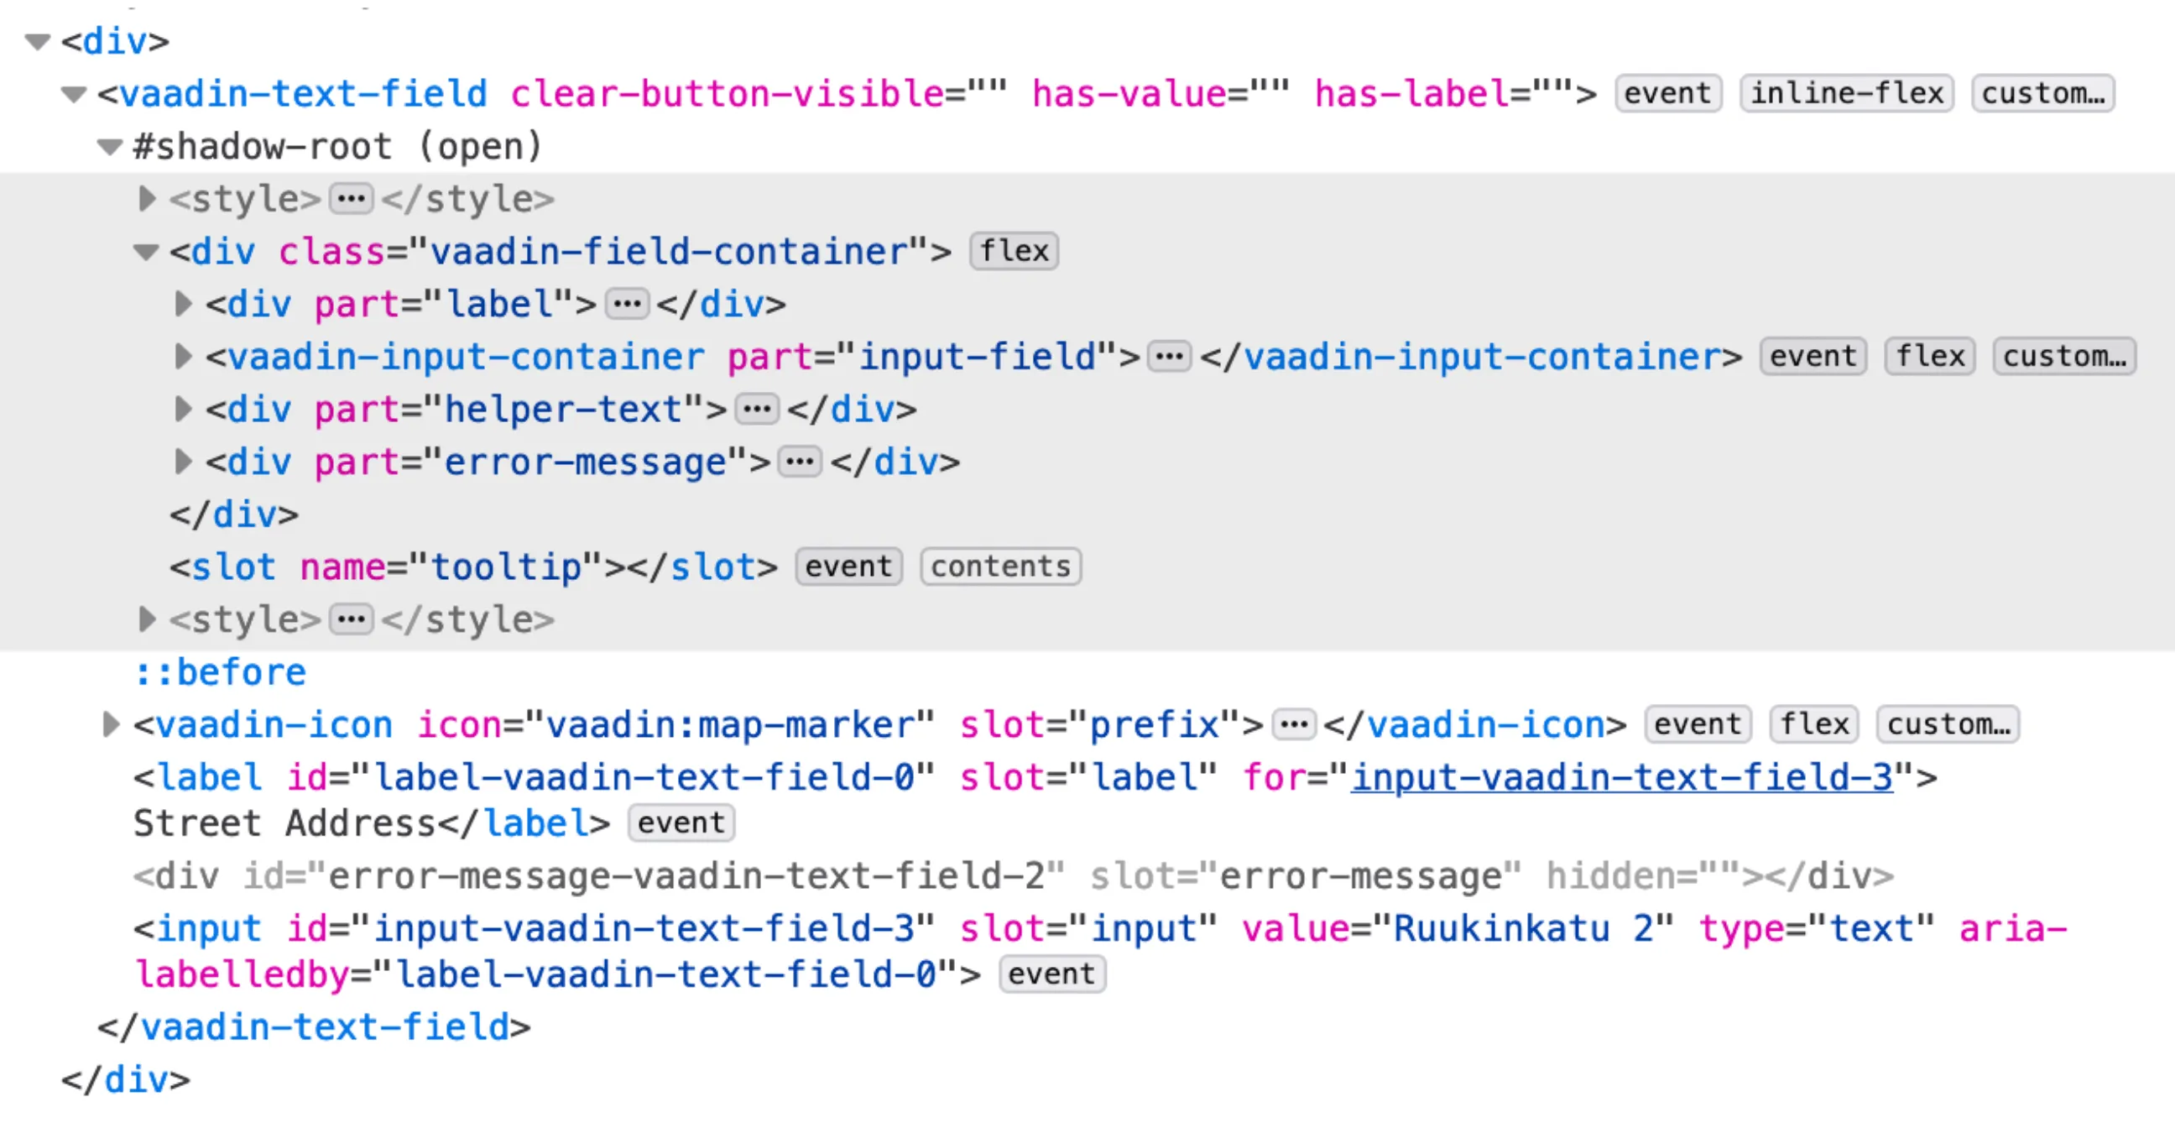This screenshot has width=2175, height=1128.
Task: Expand the second style tag ellipsis
Action: (x=352, y=620)
